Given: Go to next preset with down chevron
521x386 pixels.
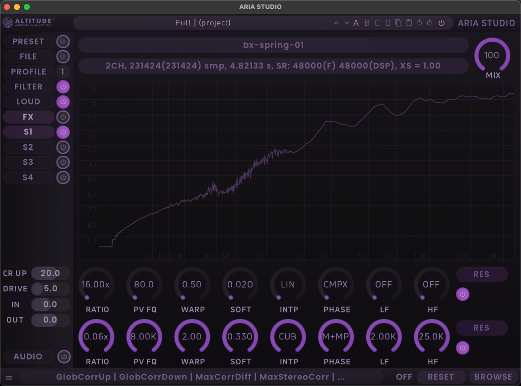Looking at the screenshot, I should tap(346, 23).
